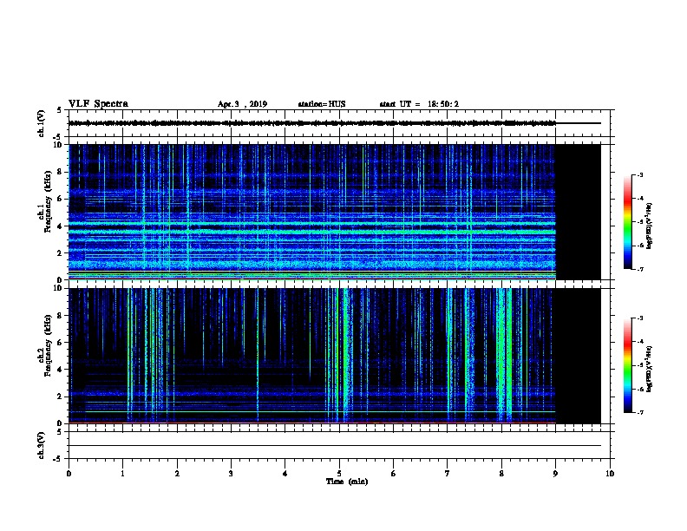Viewport: 687px width, 531px height.
Task: Click the "-3" label on ch.1 color bar
Action: (639, 175)
